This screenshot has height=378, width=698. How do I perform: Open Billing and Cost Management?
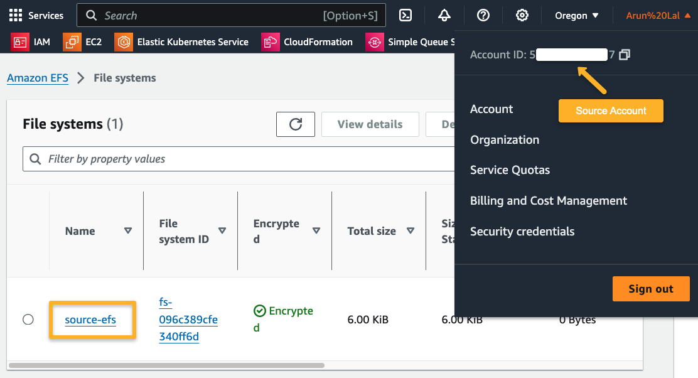(548, 200)
